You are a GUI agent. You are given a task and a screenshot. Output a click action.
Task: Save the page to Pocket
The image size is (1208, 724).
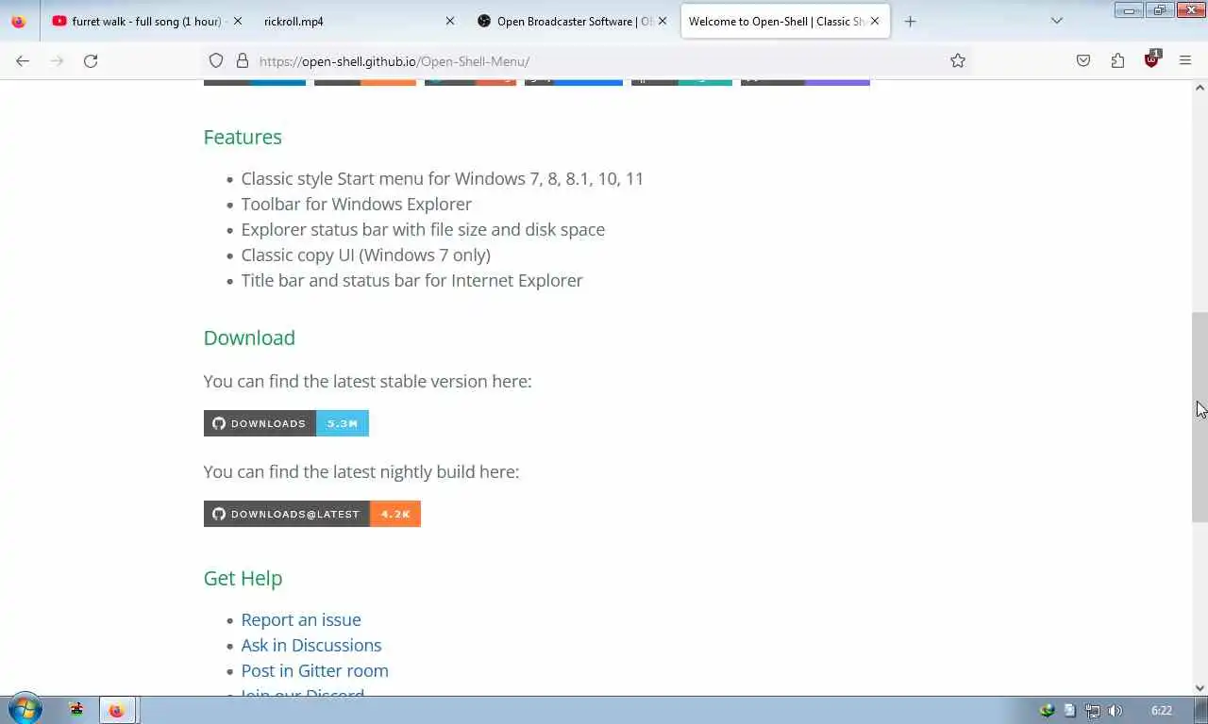1083,60
